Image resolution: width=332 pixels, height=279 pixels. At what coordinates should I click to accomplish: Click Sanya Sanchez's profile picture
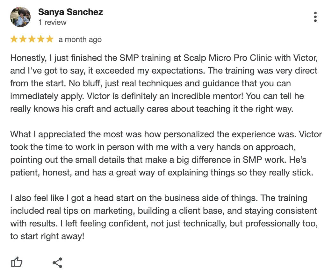[20, 17]
